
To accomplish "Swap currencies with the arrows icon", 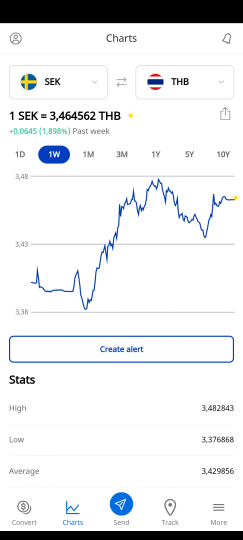I will [x=121, y=82].
